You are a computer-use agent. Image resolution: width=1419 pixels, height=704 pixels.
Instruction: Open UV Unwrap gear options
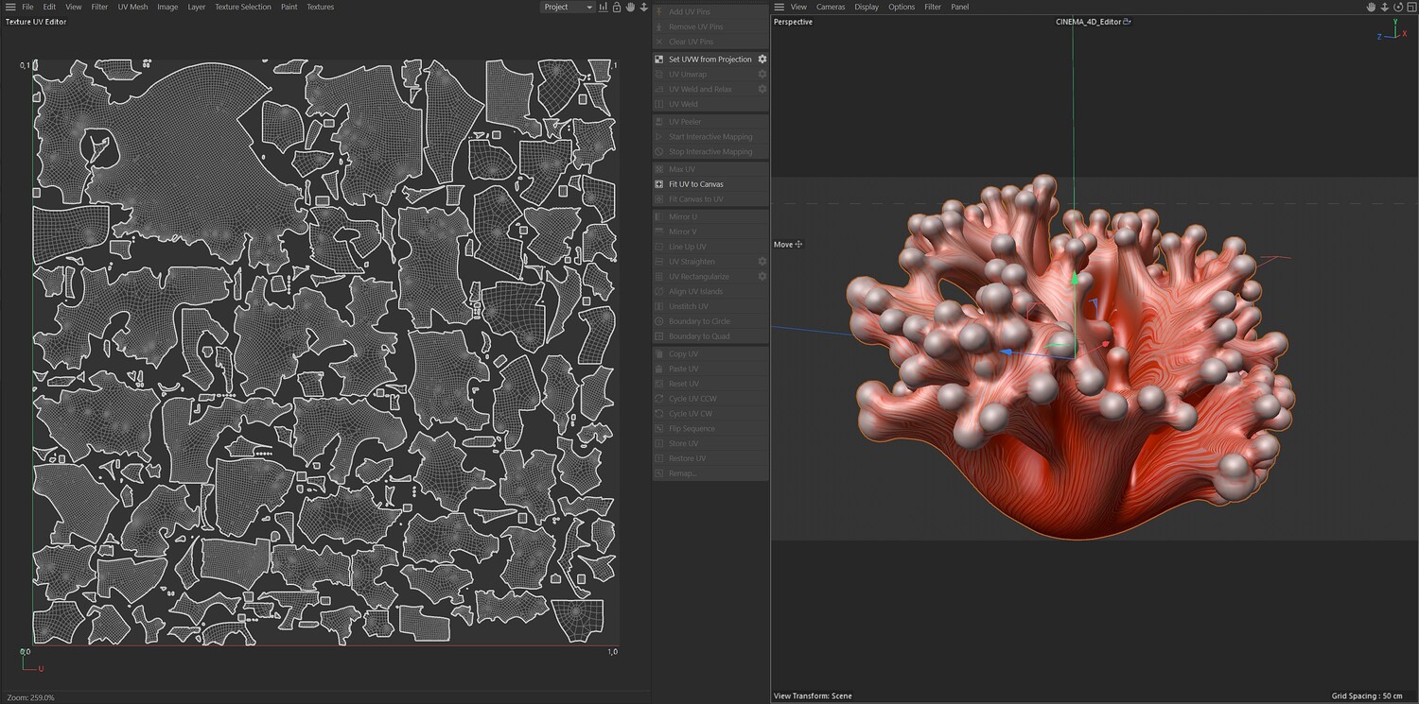tap(762, 75)
